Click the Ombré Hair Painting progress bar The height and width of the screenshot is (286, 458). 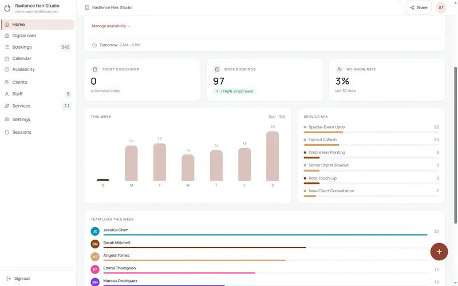(371, 158)
